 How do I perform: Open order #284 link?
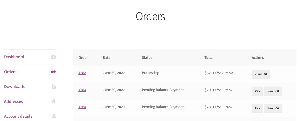[x=82, y=107]
